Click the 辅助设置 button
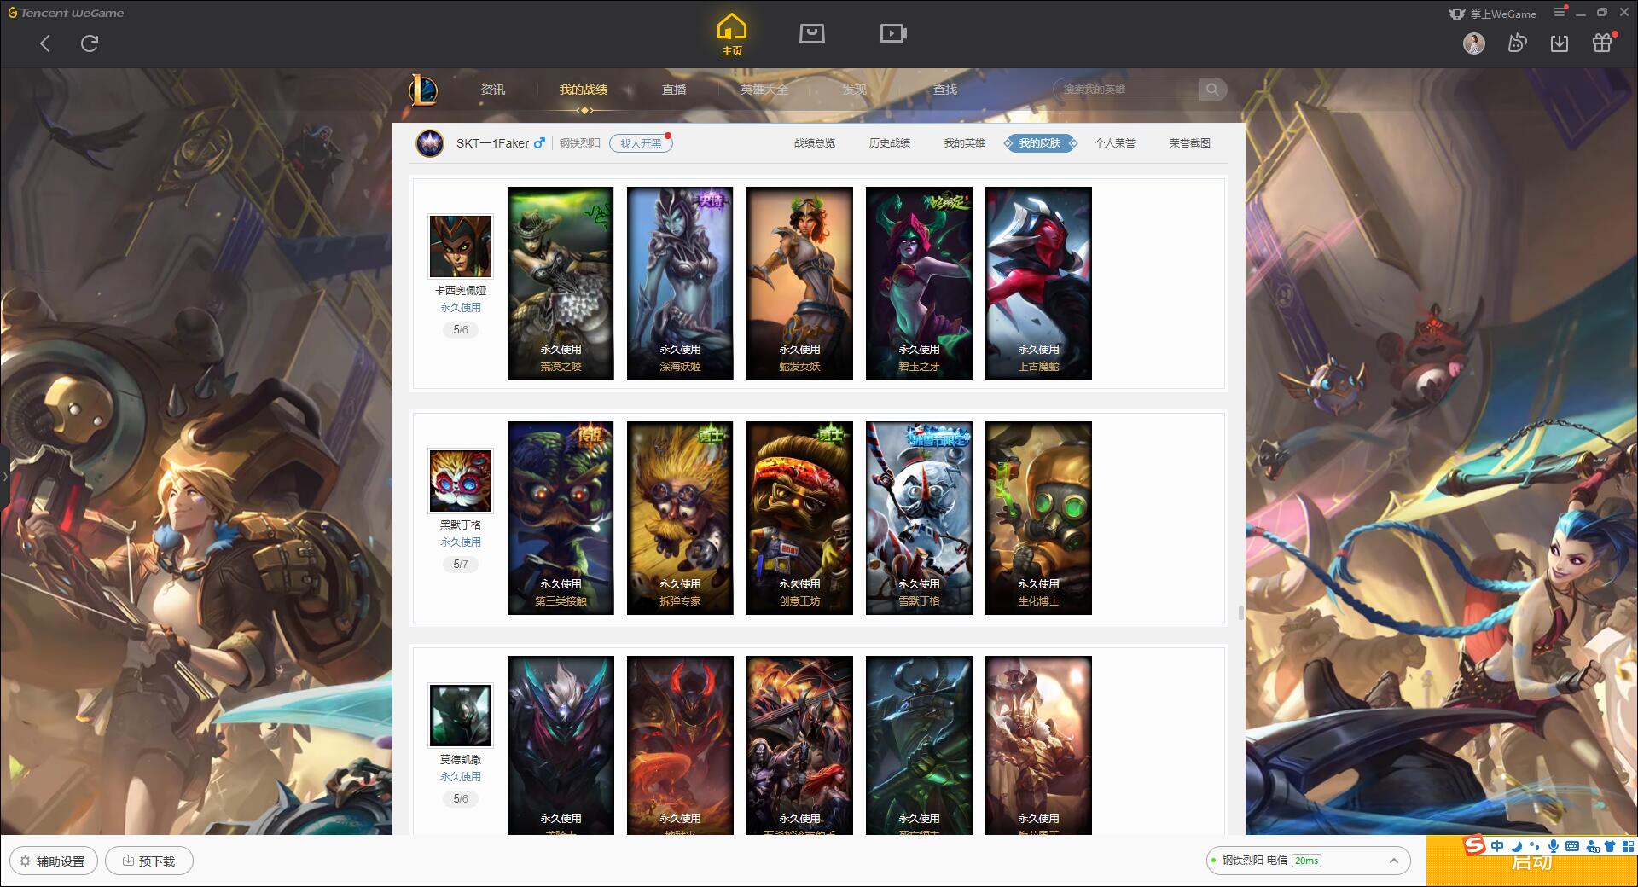The image size is (1638, 887). click(54, 861)
